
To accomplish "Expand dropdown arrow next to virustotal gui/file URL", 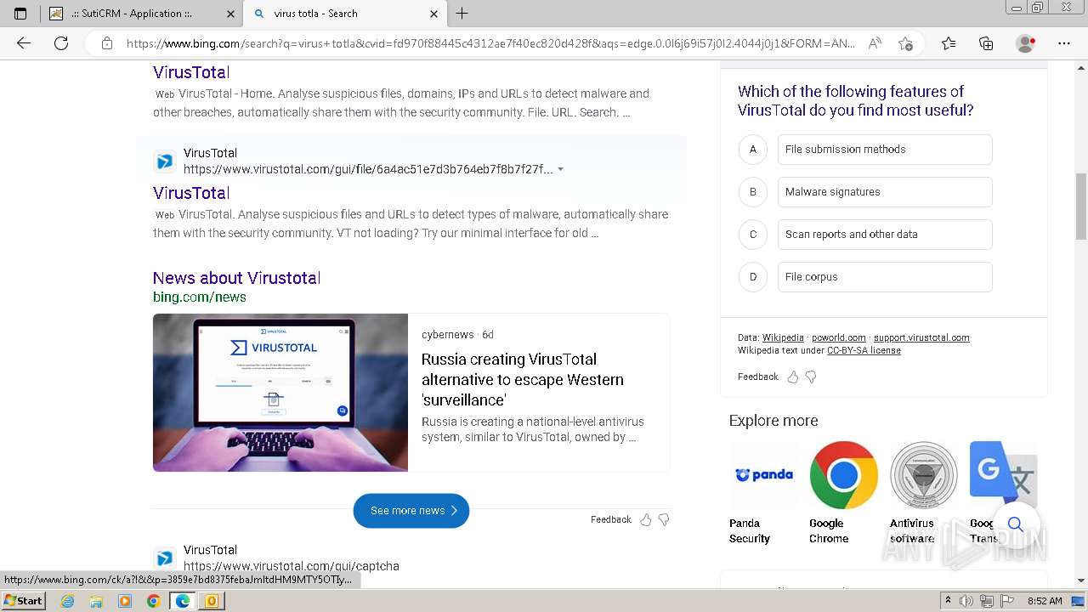I will [x=560, y=169].
